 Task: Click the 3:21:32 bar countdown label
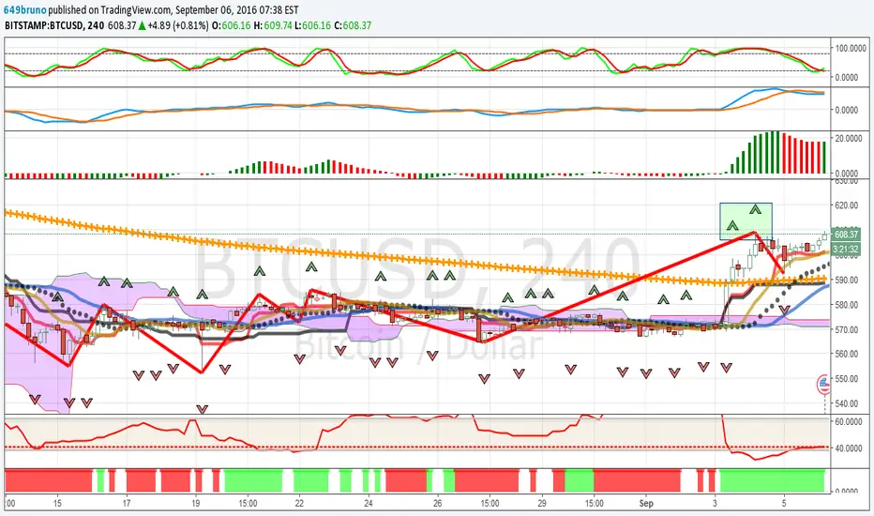[846, 249]
